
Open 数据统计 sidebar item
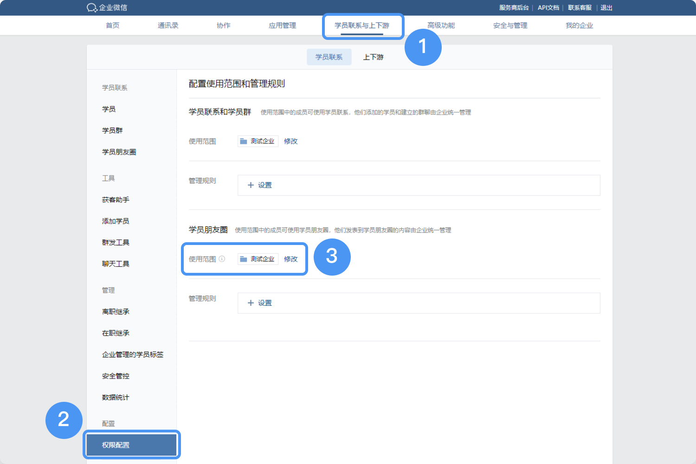(116, 398)
